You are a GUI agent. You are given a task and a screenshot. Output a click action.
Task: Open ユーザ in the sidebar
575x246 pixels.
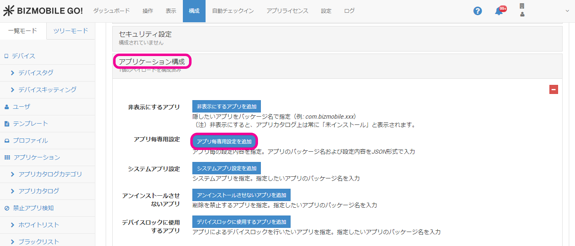21,107
